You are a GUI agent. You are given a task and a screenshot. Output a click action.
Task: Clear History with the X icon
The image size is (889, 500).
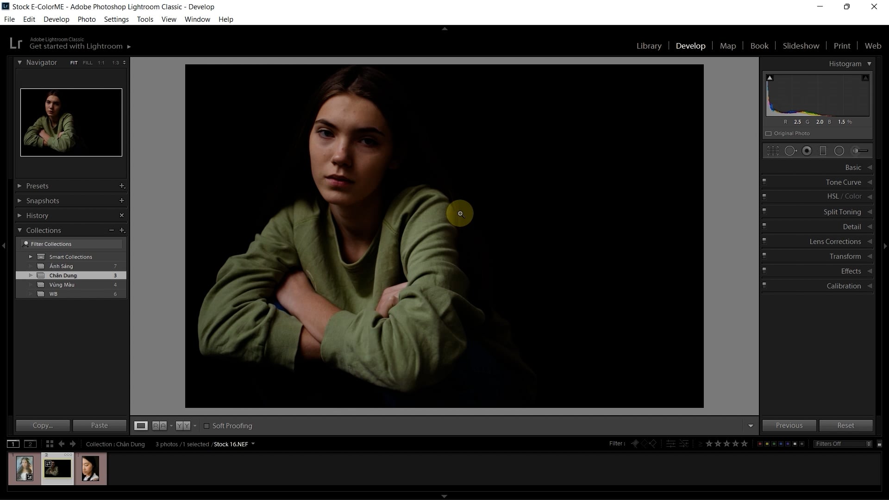pyautogui.click(x=122, y=215)
